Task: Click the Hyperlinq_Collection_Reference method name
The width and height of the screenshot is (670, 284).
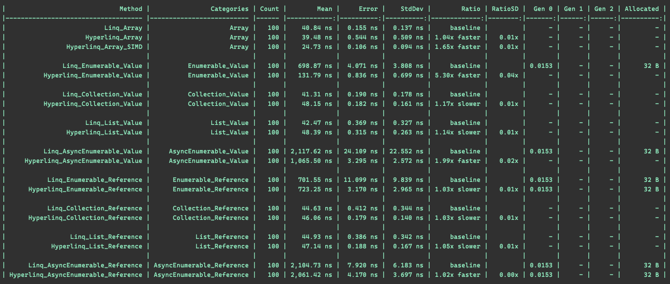Action: point(85,218)
